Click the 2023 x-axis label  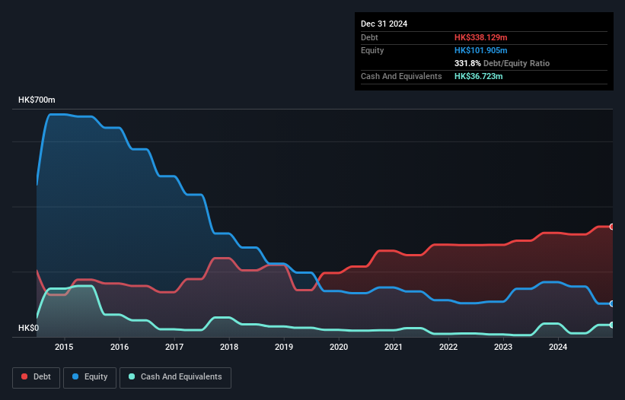503,347
